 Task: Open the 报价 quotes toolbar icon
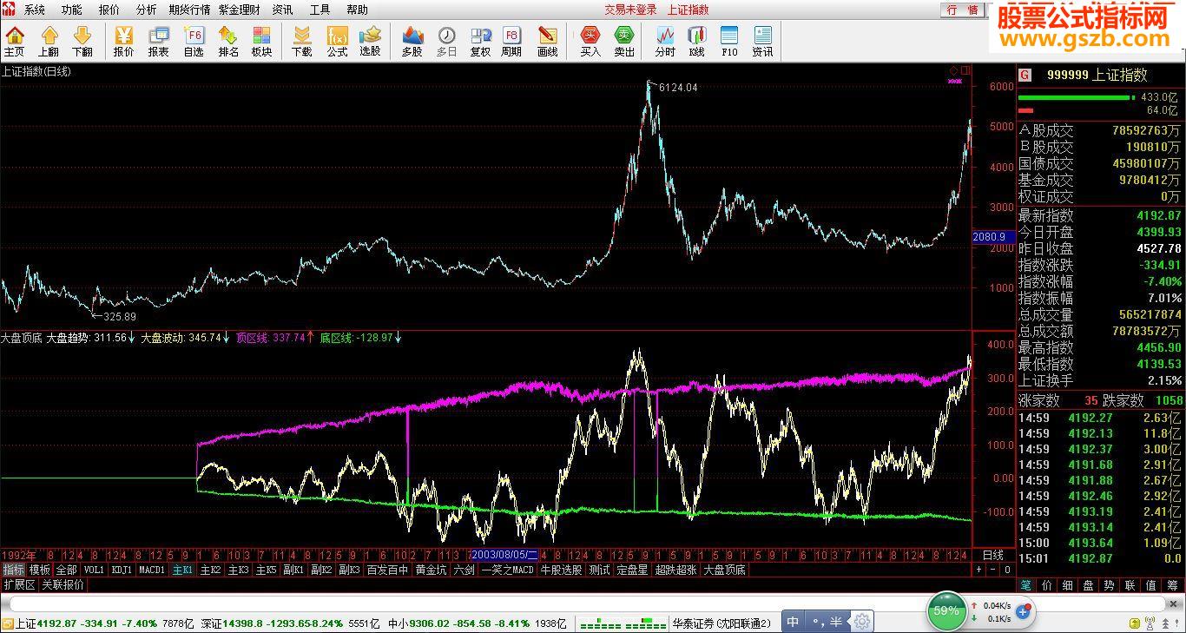point(124,41)
